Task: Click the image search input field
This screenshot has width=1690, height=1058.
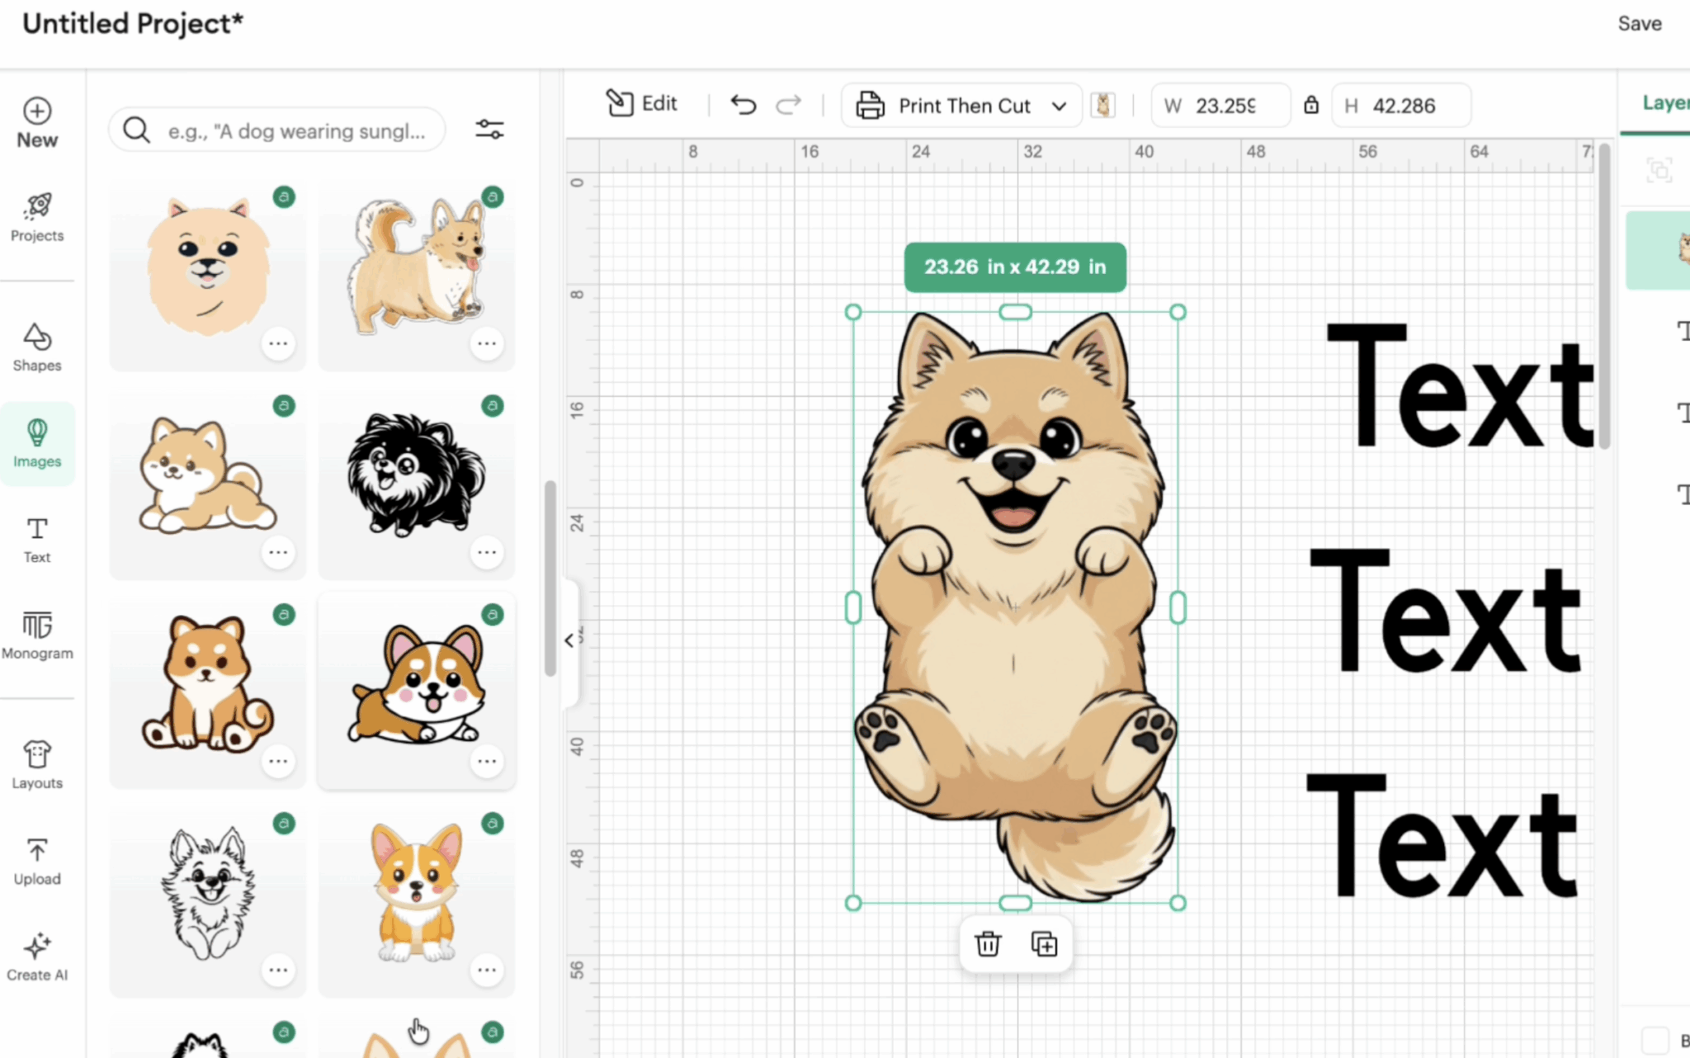Action: 277,130
